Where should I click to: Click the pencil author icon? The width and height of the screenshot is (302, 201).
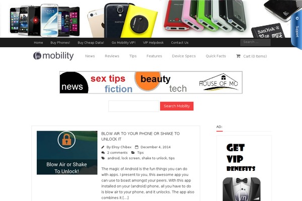pyautogui.click(x=103, y=147)
